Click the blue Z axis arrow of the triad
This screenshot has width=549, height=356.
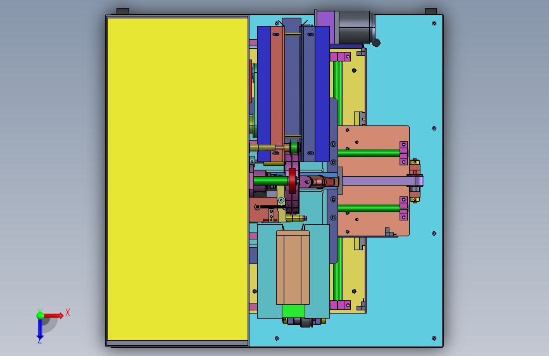40,330
